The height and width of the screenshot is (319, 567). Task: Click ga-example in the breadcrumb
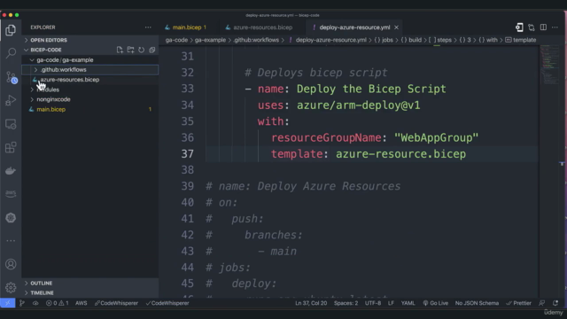click(x=210, y=40)
